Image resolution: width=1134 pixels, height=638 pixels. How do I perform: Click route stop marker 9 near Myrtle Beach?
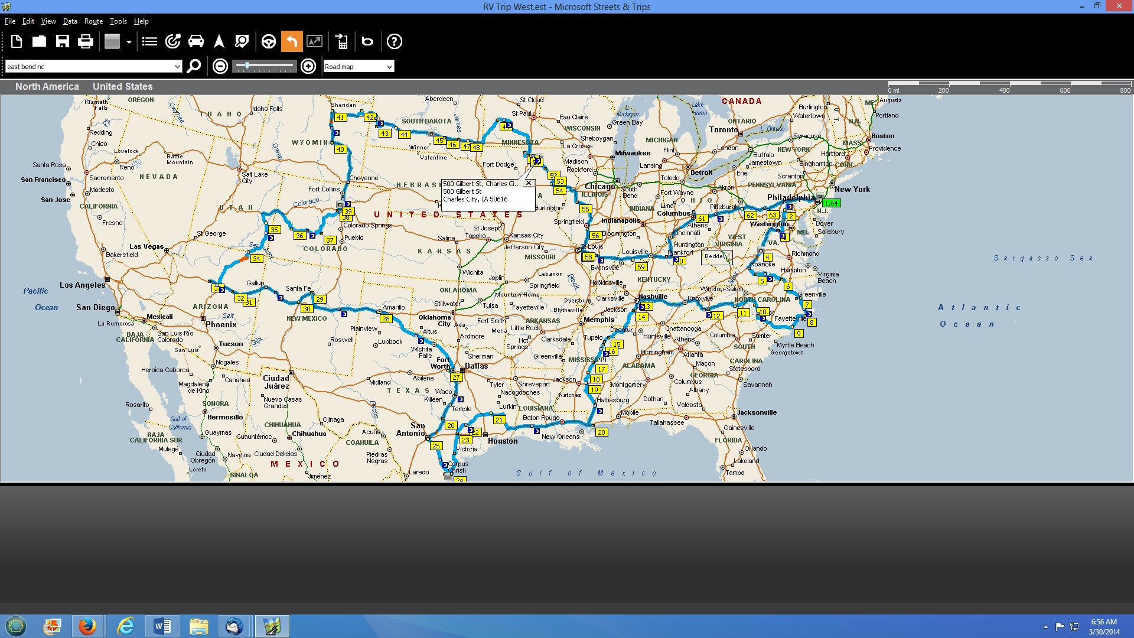pyautogui.click(x=799, y=334)
